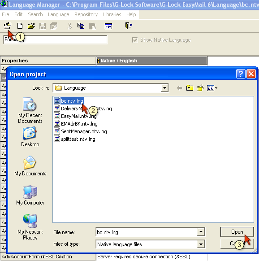
Task: Click the splittest.ntv.lng file icon
Action: coord(57,139)
